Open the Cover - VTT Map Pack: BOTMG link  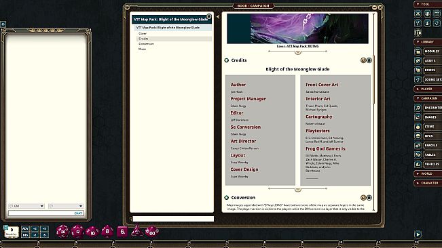point(297,46)
